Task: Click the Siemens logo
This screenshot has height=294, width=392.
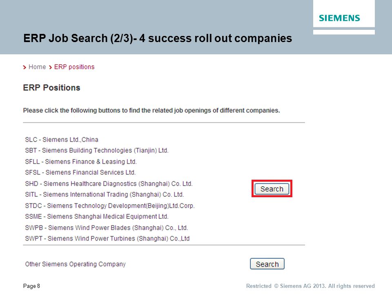Action: pyautogui.click(x=339, y=18)
